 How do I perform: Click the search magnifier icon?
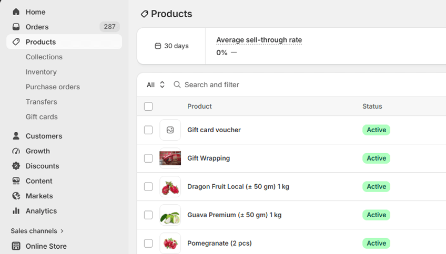point(177,84)
